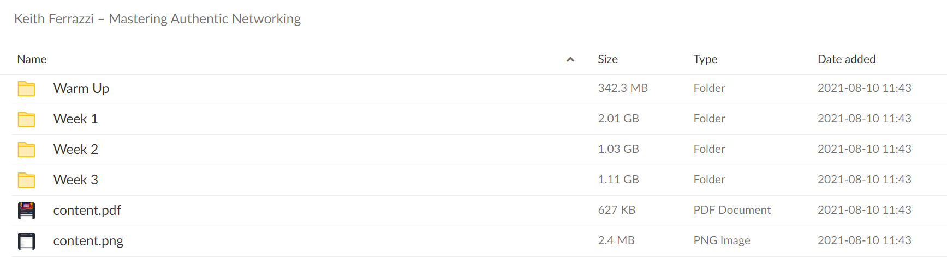Click the content.pdf file icon
This screenshot has height=278, width=947.
tap(26, 211)
